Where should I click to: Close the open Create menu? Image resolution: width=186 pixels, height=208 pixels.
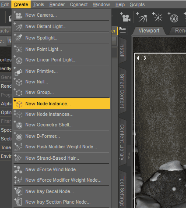pyautogui.click(x=21, y=4)
